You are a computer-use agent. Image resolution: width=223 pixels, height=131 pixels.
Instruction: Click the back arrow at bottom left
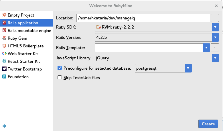click(4, 126)
